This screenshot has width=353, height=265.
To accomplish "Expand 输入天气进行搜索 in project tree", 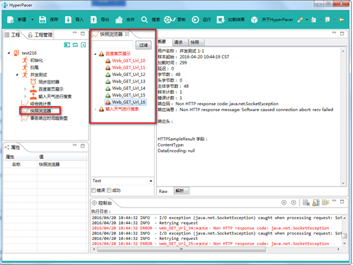I will (x=25, y=96).
